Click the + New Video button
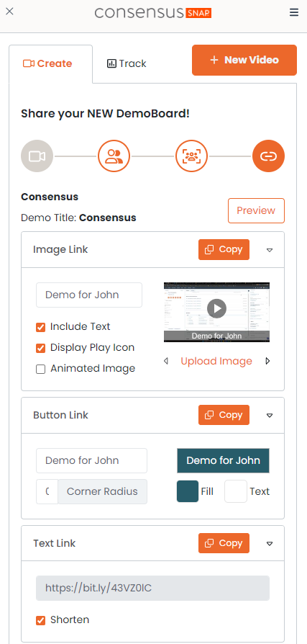This screenshot has width=307, height=644. (244, 60)
